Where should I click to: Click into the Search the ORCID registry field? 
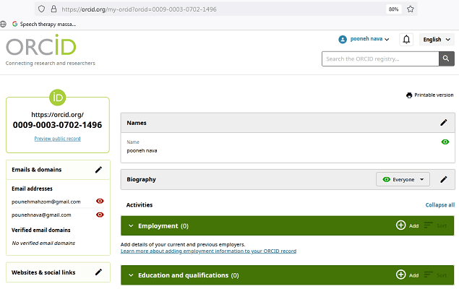tap(380, 59)
